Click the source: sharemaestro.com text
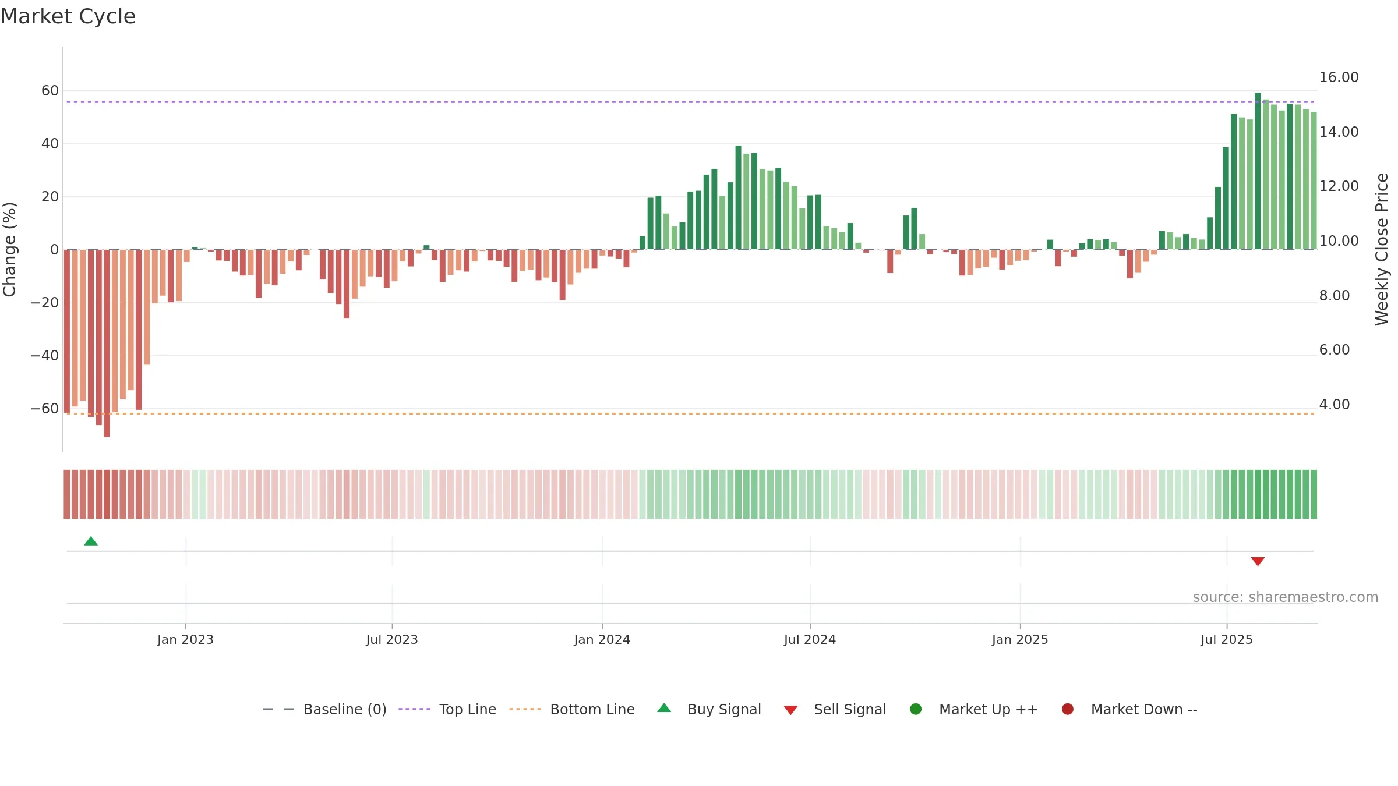The image size is (1398, 786). coord(1286,597)
